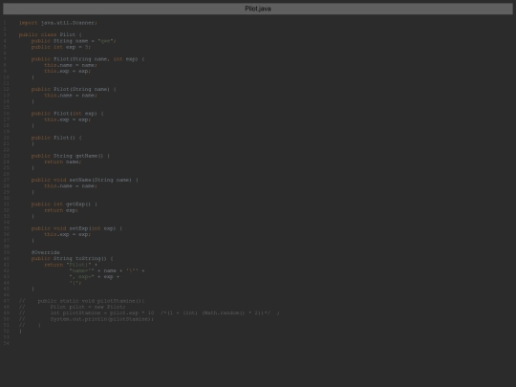The width and height of the screenshot is (516, 387).
Task: Click the 'return name;' statement
Action: click(x=62, y=161)
